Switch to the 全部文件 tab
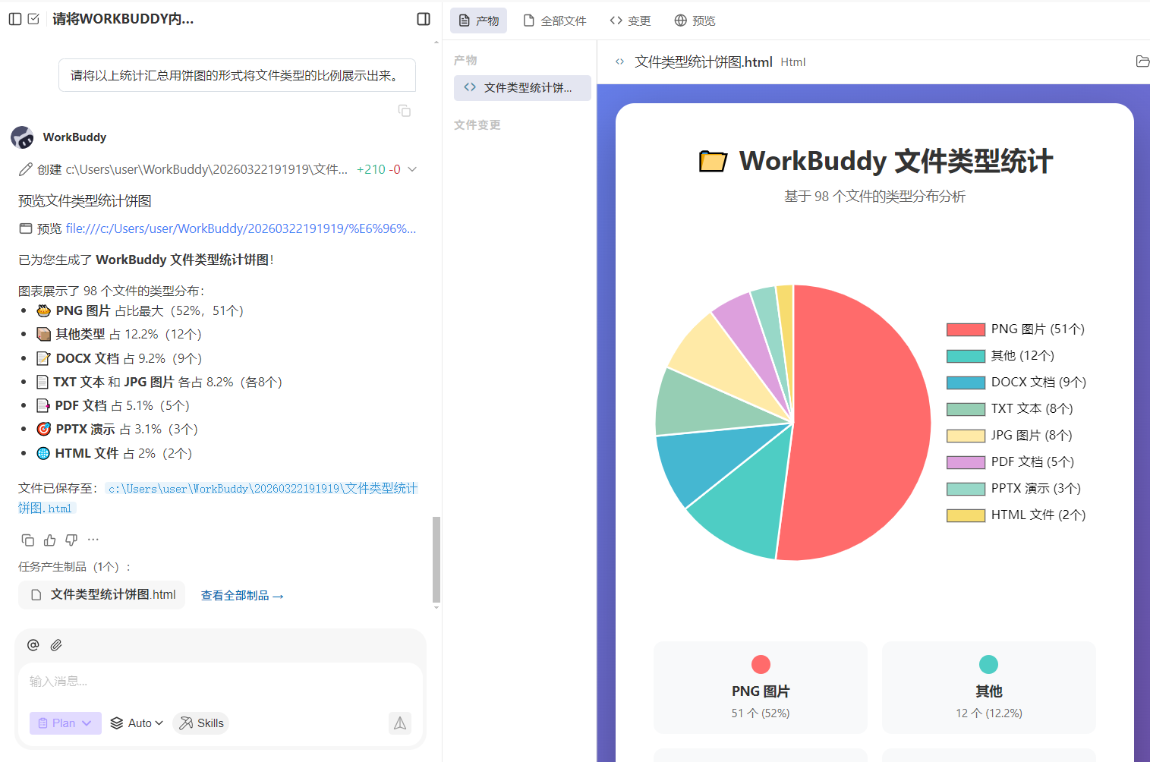Viewport: 1150px width, 762px height. tap(555, 20)
